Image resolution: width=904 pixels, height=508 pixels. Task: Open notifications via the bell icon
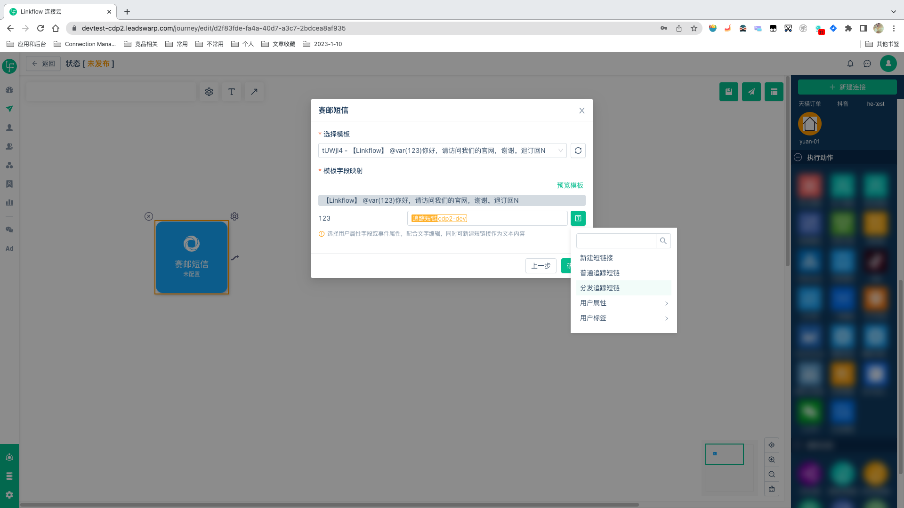[850, 63]
